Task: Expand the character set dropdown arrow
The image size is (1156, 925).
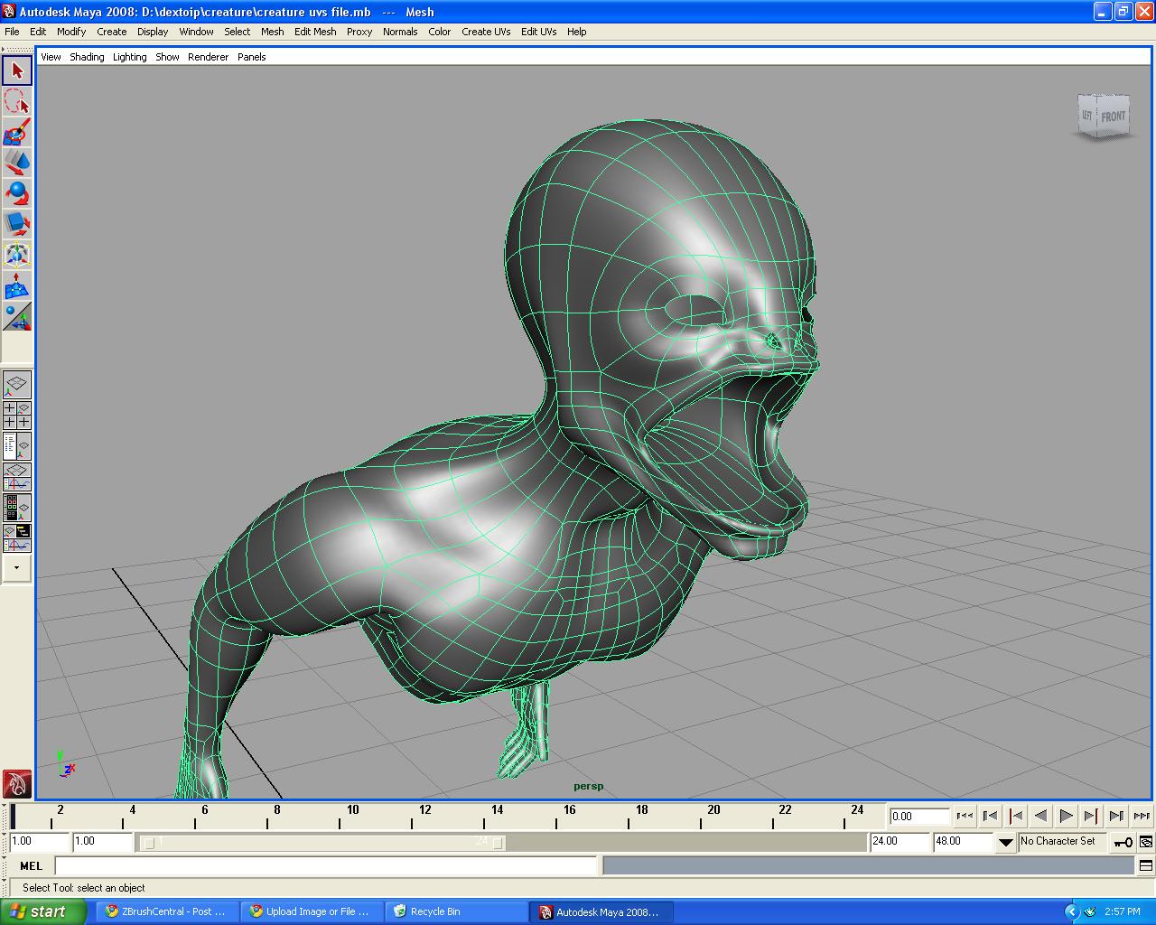Action: point(1006,842)
